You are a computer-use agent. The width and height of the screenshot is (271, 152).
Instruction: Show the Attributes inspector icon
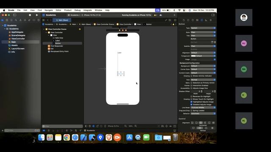(202, 20)
